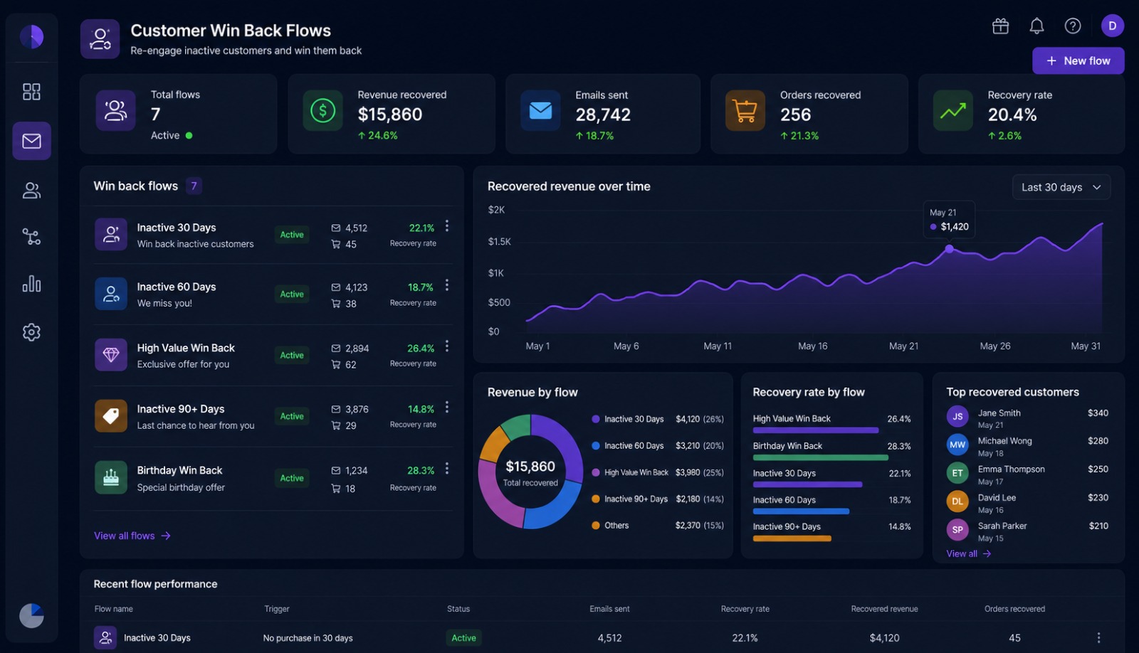The width and height of the screenshot is (1139, 653).
Task: Open the notifications bell
Action: tap(1036, 26)
